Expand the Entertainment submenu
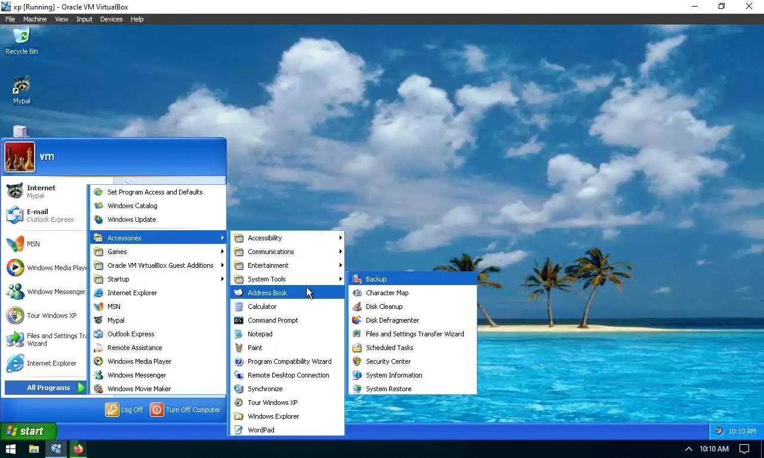The image size is (764, 458). tap(287, 265)
